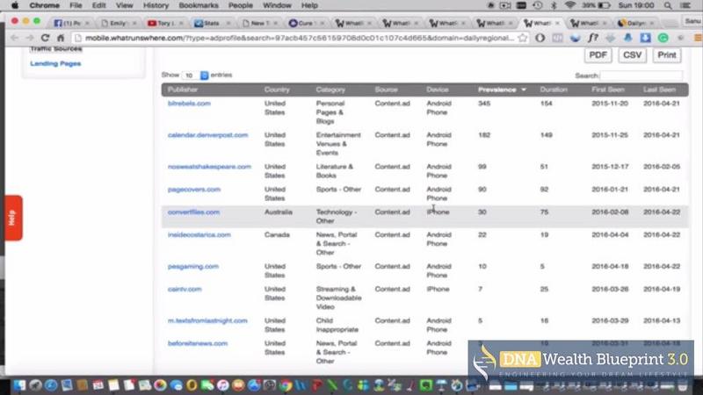The height and width of the screenshot is (395, 703).
Task: Open the Bookmarks menu
Action: (x=199, y=5)
